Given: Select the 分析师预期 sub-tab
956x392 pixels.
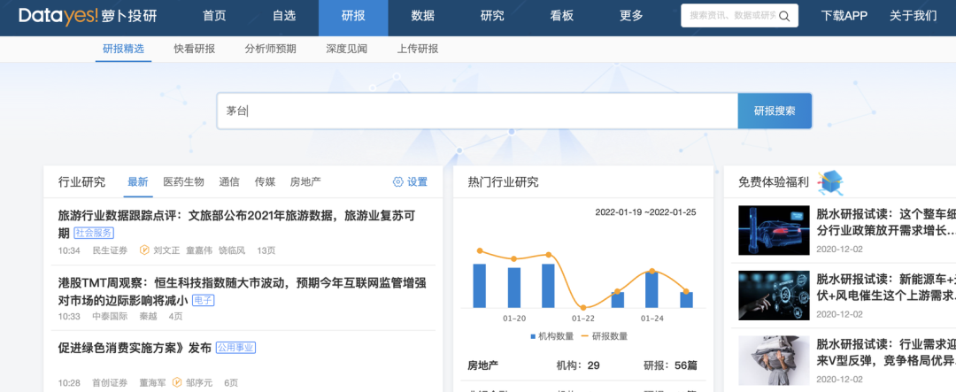Looking at the screenshot, I should pos(270,49).
